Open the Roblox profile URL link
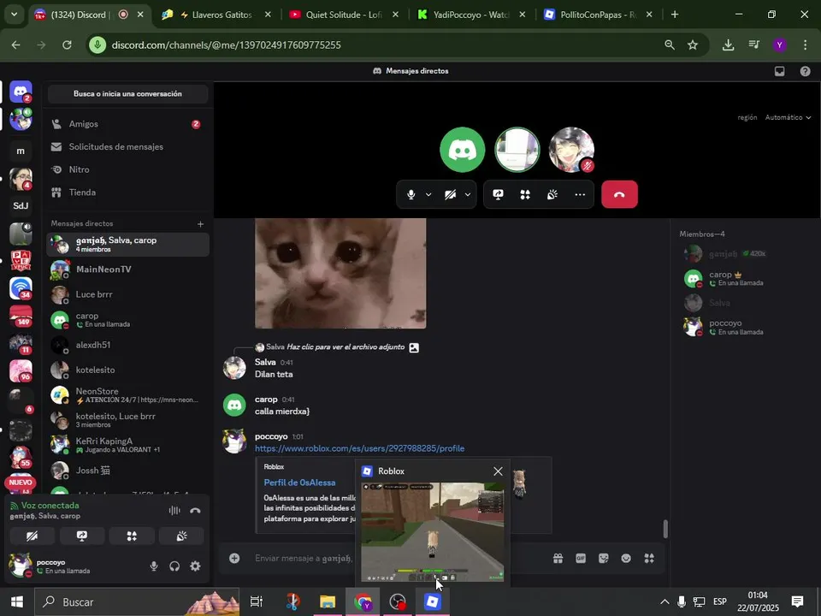Image resolution: width=821 pixels, height=616 pixels. click(x=360, y=448)
